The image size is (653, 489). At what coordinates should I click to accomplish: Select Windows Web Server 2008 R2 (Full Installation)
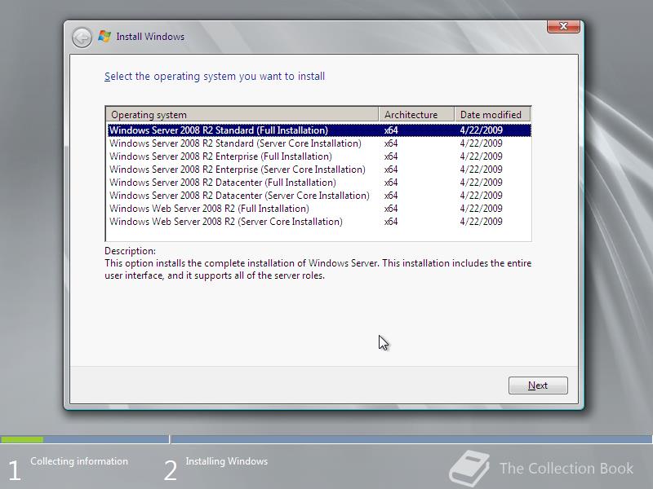(319, 209)
